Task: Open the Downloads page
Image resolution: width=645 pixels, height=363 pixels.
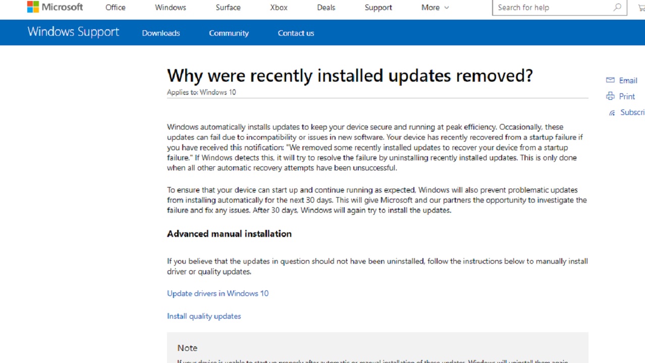Action: coord(161,33)
